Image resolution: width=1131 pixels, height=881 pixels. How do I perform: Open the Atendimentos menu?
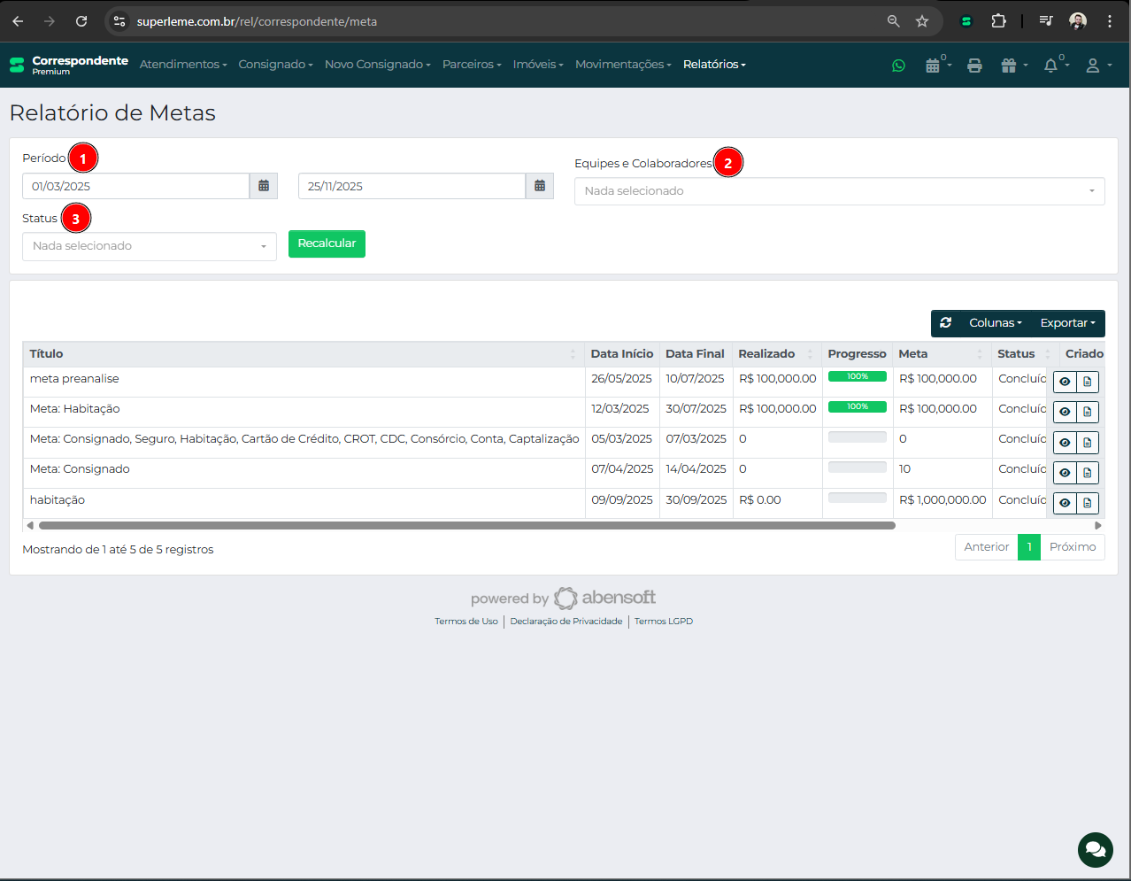coord(182,65)
